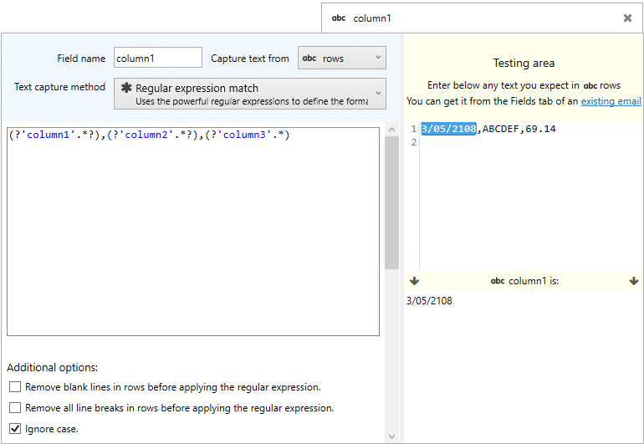Click right down arrow beside column1 is
The image size is (644, 444).
coord(634,281)
